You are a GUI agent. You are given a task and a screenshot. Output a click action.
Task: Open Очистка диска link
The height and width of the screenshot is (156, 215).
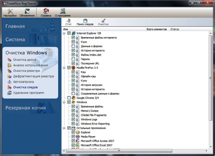click(25, 60)
